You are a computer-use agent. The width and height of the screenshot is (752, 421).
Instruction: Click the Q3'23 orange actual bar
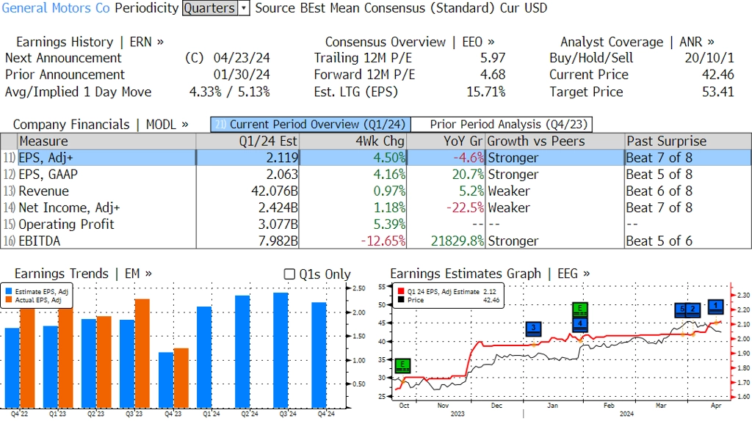coord(142,353)
